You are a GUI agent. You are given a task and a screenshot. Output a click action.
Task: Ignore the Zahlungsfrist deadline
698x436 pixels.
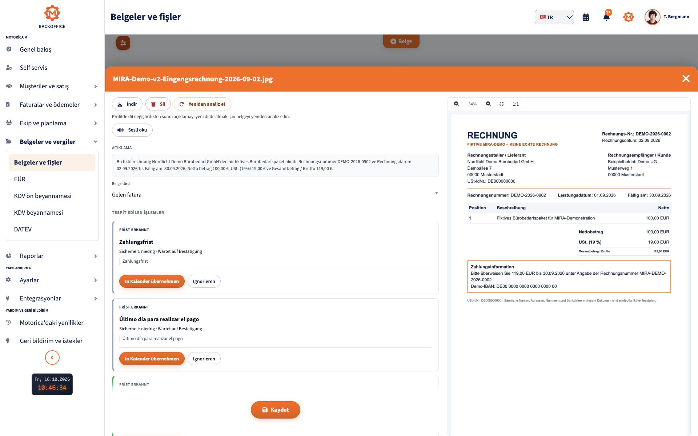[x=204, y=281]
